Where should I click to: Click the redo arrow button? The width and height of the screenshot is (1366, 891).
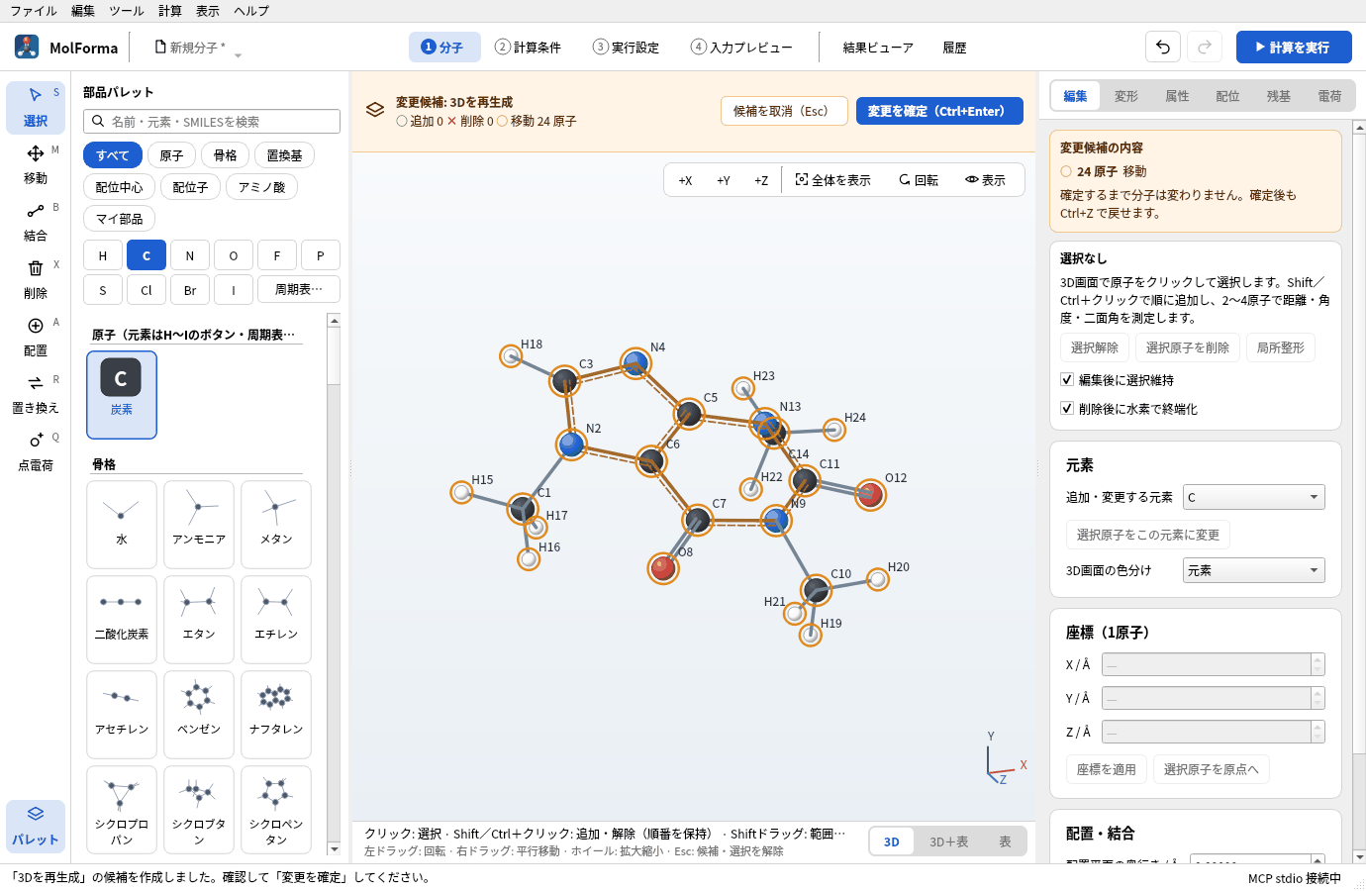1205,47
